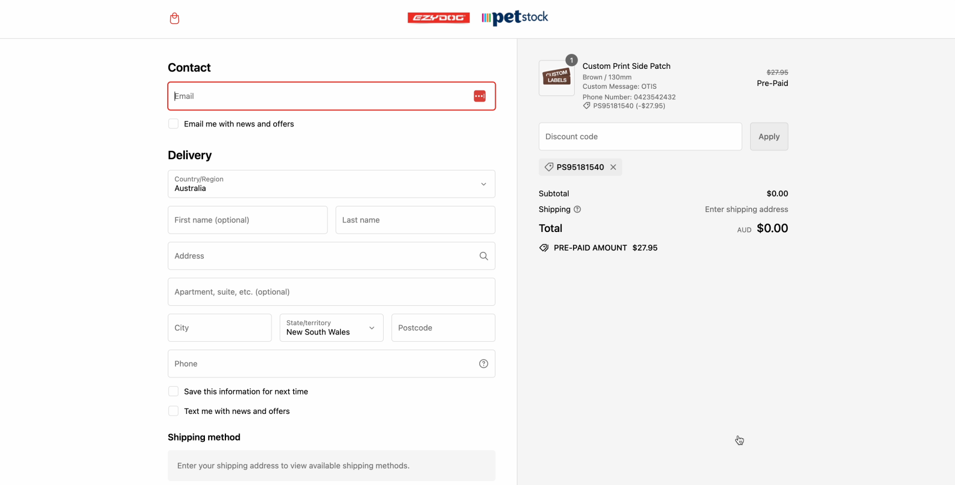This screenshot has height=485, width=955.
Task: Click the Apartment, suite, etc. field
Action: click(331, 292)
